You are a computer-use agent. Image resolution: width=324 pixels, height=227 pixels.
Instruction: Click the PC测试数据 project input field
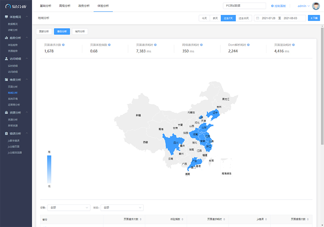coord(244,6)
